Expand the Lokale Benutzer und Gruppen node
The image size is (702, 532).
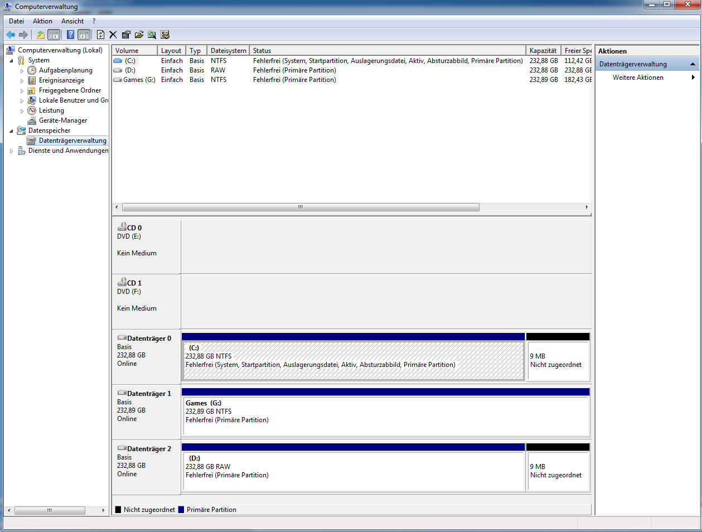(x=22, y=101)
